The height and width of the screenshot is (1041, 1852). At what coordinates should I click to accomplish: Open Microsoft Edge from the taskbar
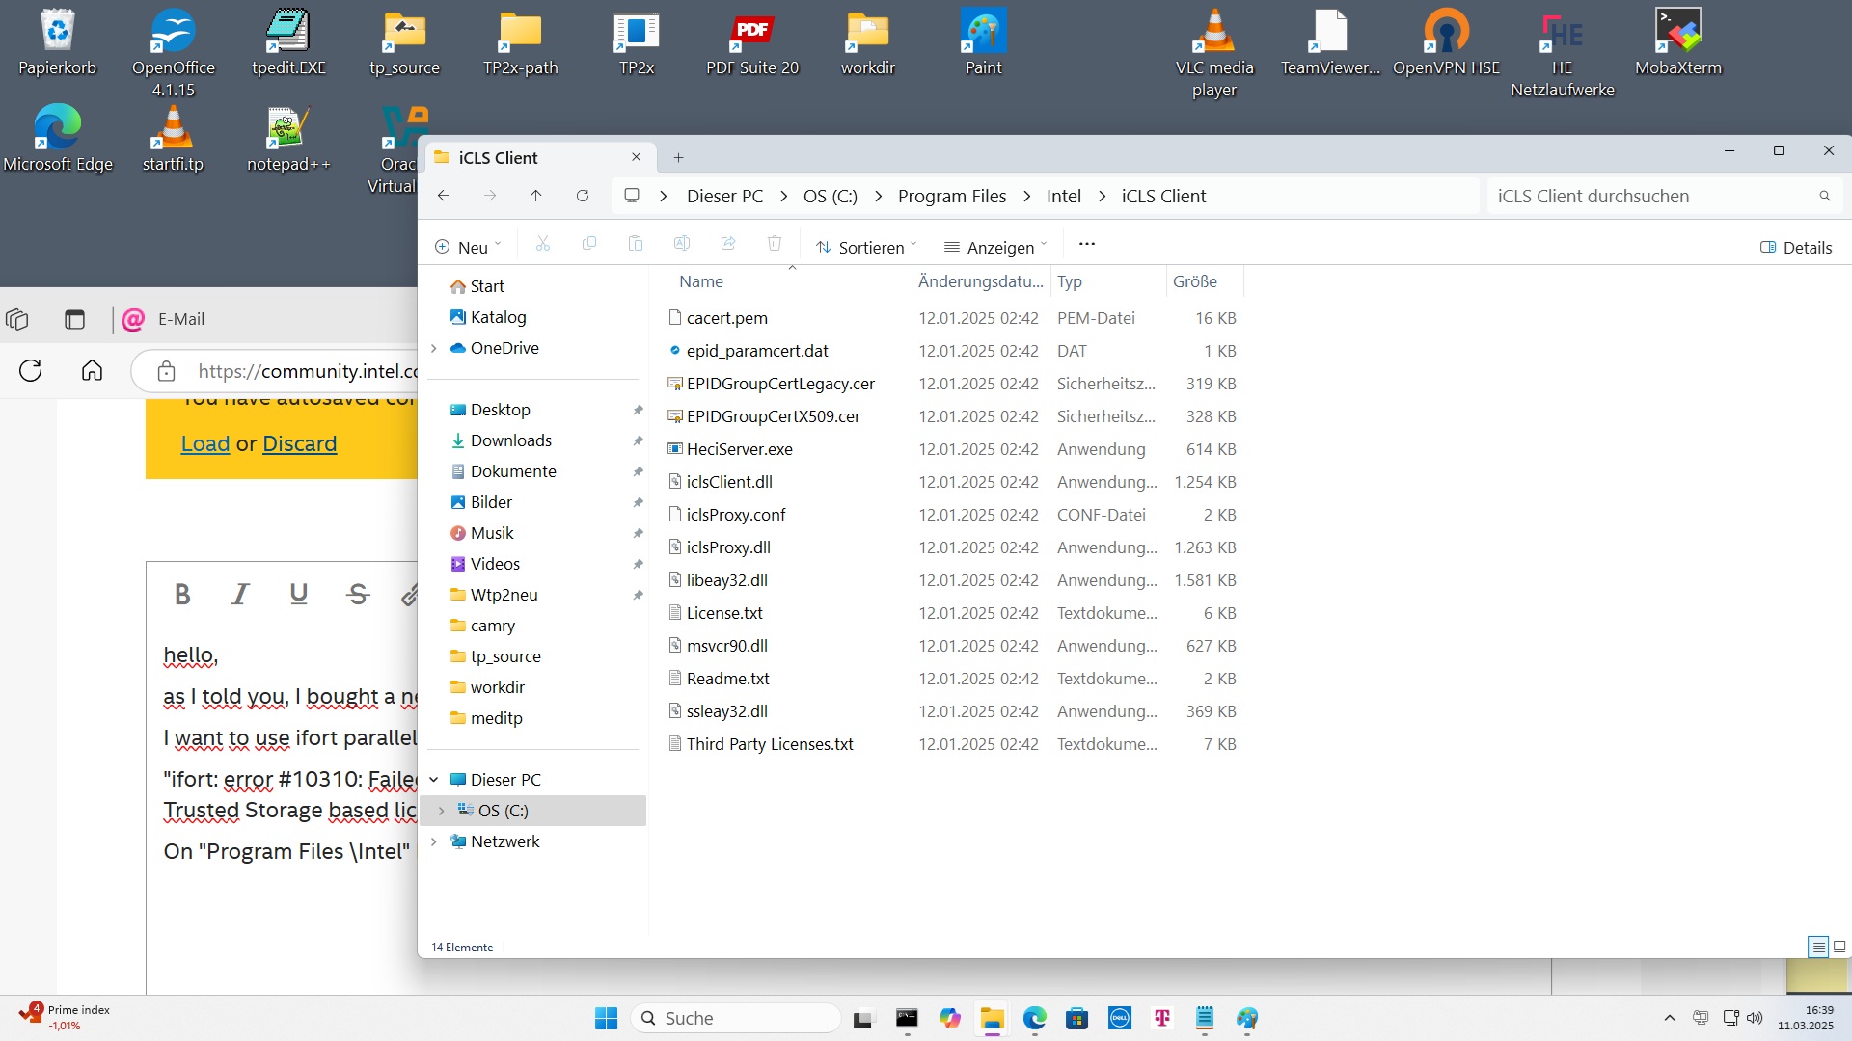pos(1035,1019)
